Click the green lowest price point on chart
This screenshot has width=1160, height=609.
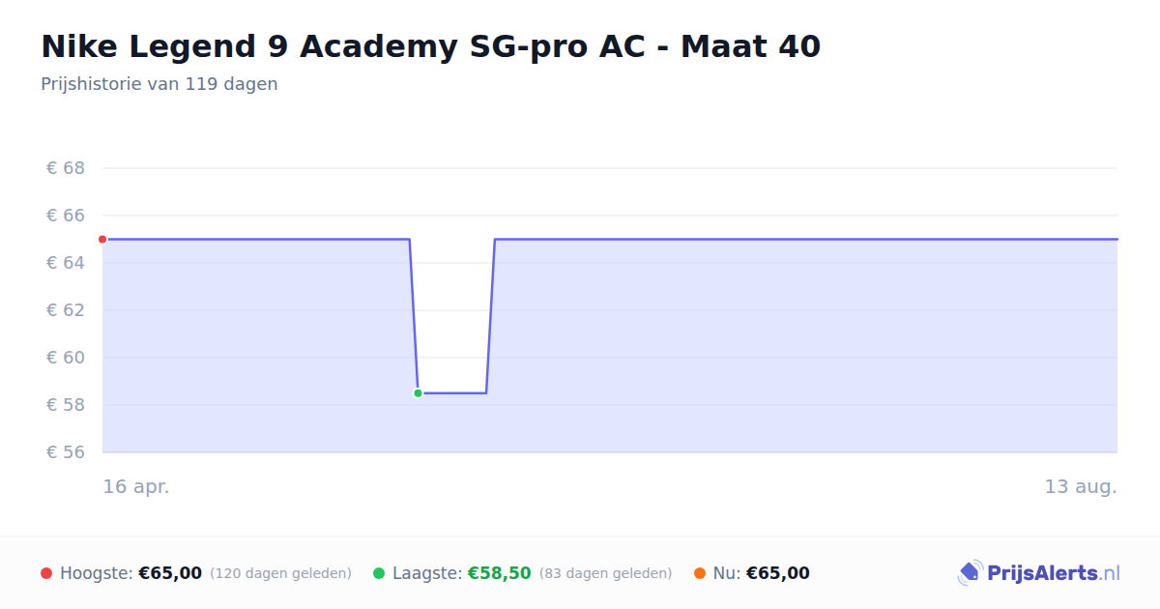pos(418,393)
